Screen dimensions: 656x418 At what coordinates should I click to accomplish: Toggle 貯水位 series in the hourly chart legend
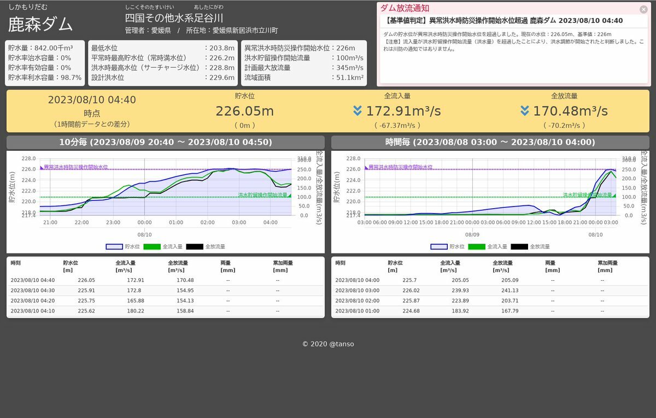point(448,246)
